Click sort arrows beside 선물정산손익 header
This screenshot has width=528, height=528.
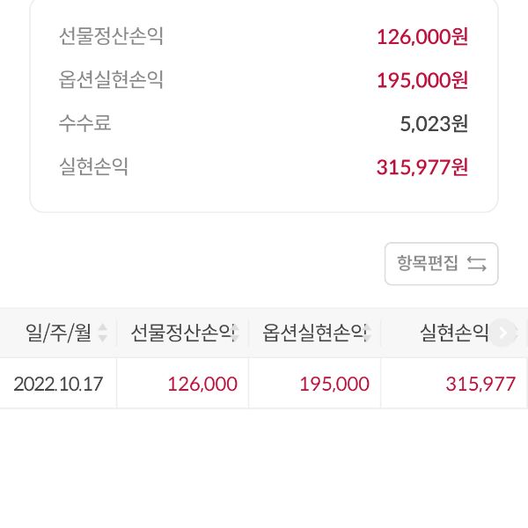(x=237, y=333)
